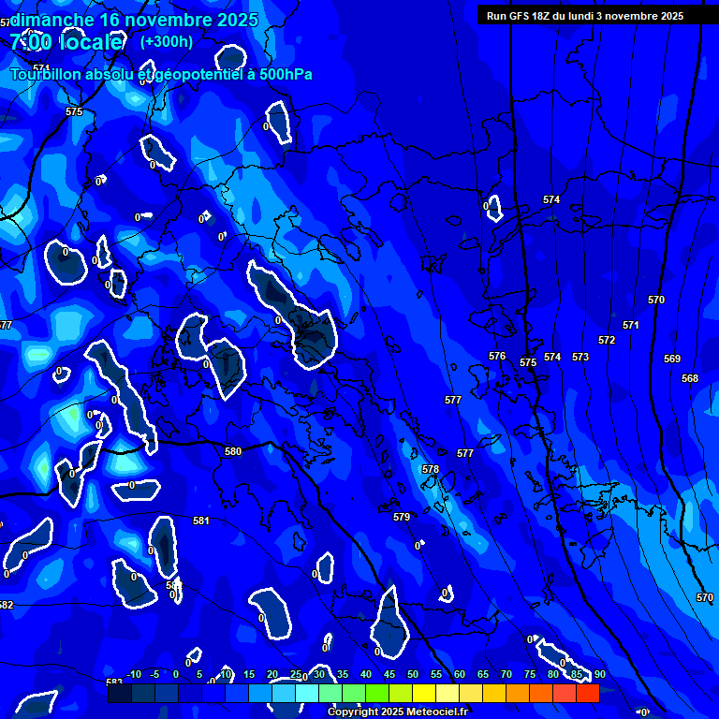
Task: Click the 571 contour label
Action: [x=631, y=325]
